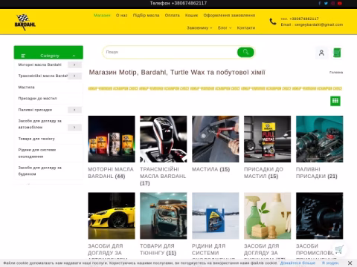Click ПРИСАДКИ ДО МАСТИЛ (15) title
The image size is (357, 267).
263,173
